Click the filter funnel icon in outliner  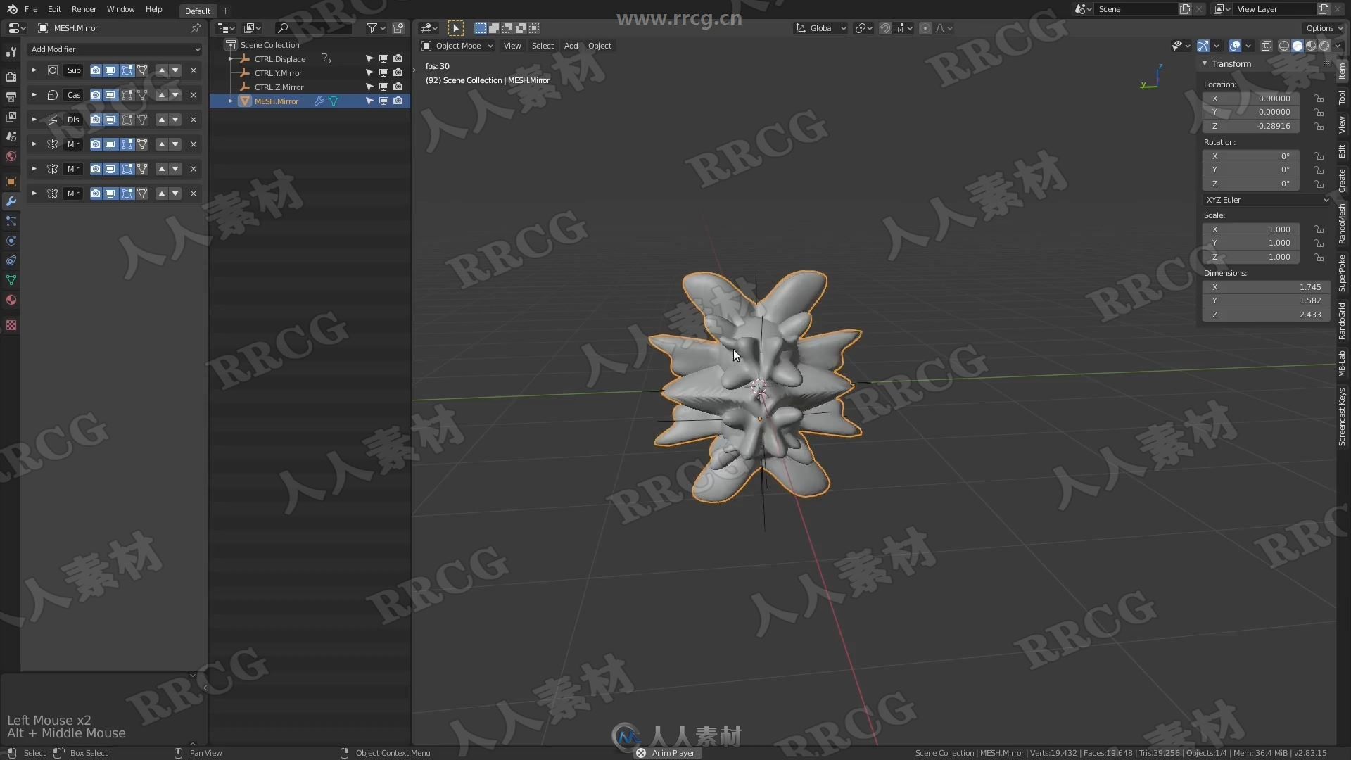click(371, 28)
